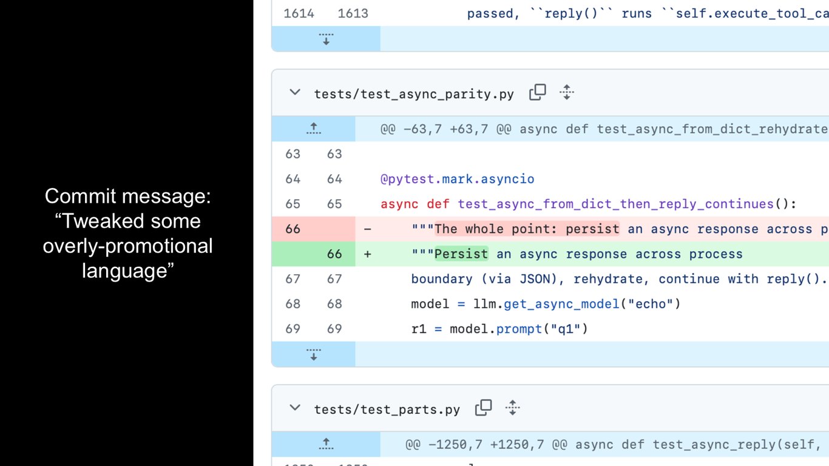Click the test_async_from_dict_then_reply_continues function name

[x=616, y=204]
